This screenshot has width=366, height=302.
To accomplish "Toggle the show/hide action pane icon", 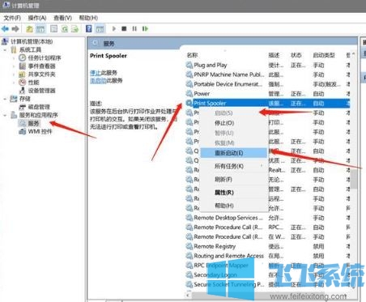I will (100, 28).
